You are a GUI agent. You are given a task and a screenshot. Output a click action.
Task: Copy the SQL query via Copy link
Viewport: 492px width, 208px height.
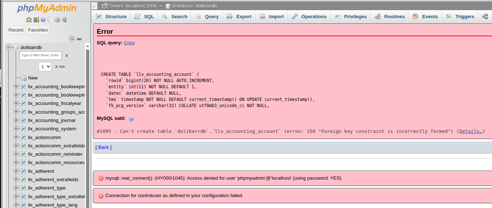pyautogui.click(x=129, y=42)
